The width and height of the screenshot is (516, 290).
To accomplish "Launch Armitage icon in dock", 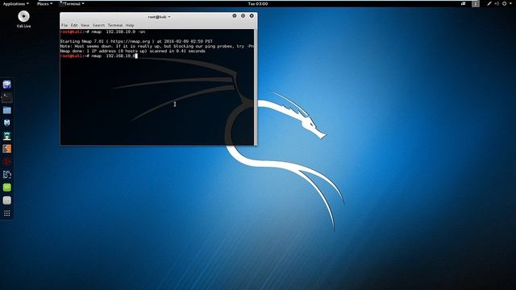I will coord(7,136).
